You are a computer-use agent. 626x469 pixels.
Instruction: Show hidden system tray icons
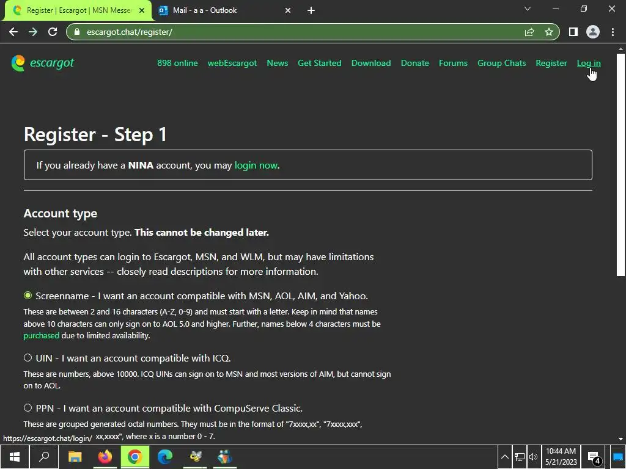point(504,457)
